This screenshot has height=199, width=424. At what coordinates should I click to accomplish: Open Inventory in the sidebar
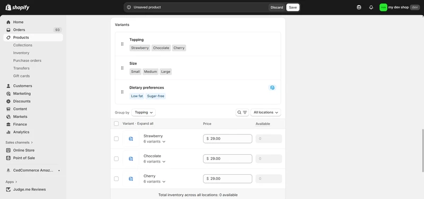click(x=21, y=53)
